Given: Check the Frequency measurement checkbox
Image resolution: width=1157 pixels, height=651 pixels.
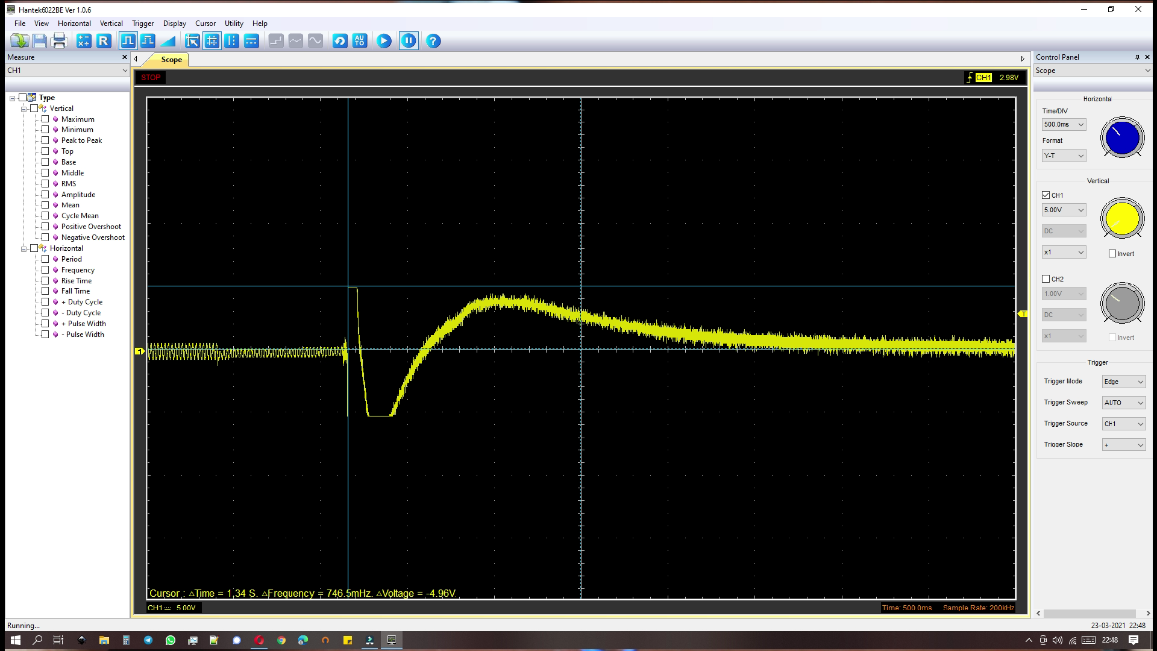Looking at the screenshot, I should click(45, 270).
